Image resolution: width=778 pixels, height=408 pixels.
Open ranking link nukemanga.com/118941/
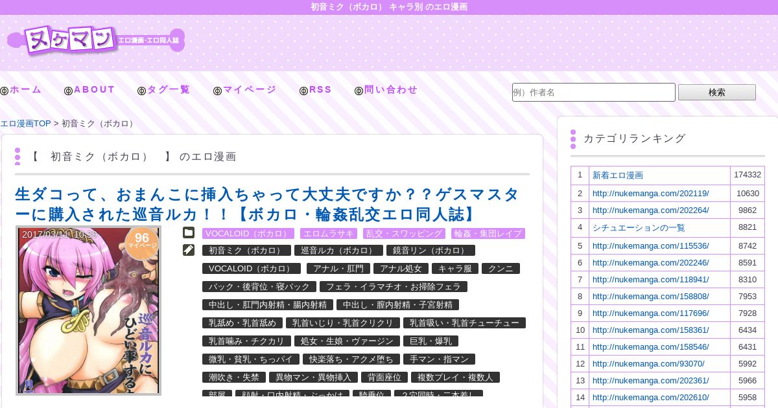pyautogui.click(x=651, y=279)
